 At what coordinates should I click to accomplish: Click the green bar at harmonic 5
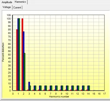pyautogui.click(x=41, y=88)
